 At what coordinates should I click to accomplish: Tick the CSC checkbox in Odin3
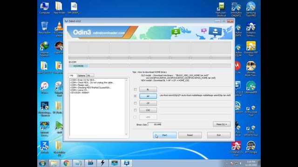click(x=135, y=110)
